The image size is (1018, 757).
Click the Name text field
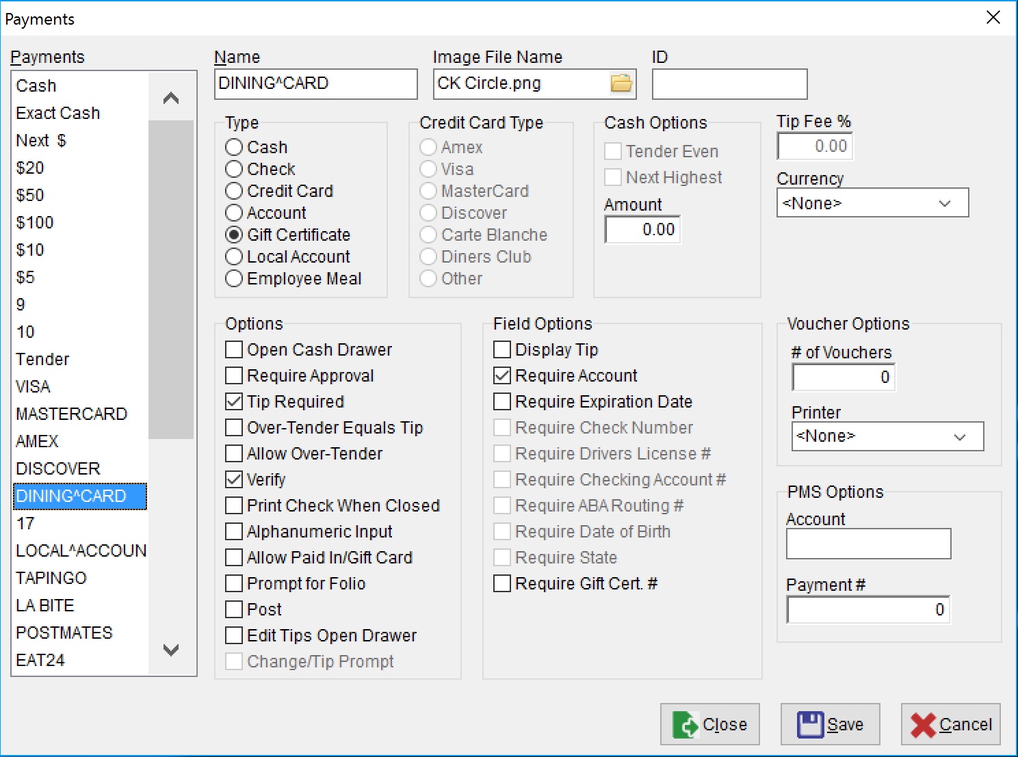point(315,83)
